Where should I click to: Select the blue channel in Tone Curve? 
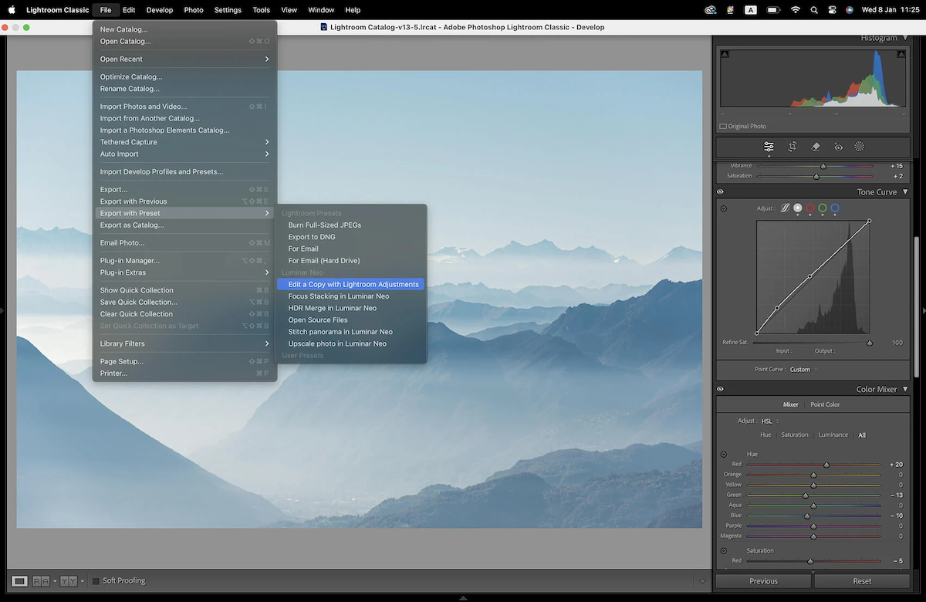(x=834, y=208)
